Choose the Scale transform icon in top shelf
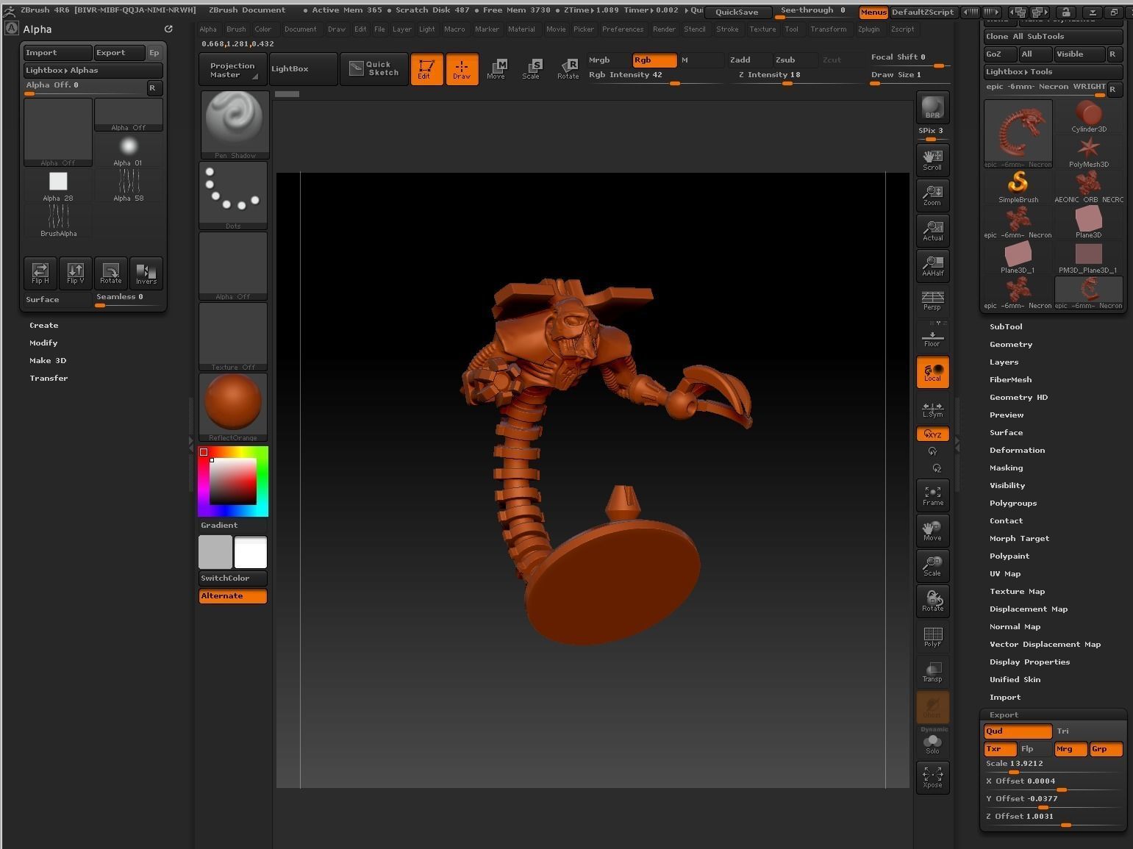 531,69
